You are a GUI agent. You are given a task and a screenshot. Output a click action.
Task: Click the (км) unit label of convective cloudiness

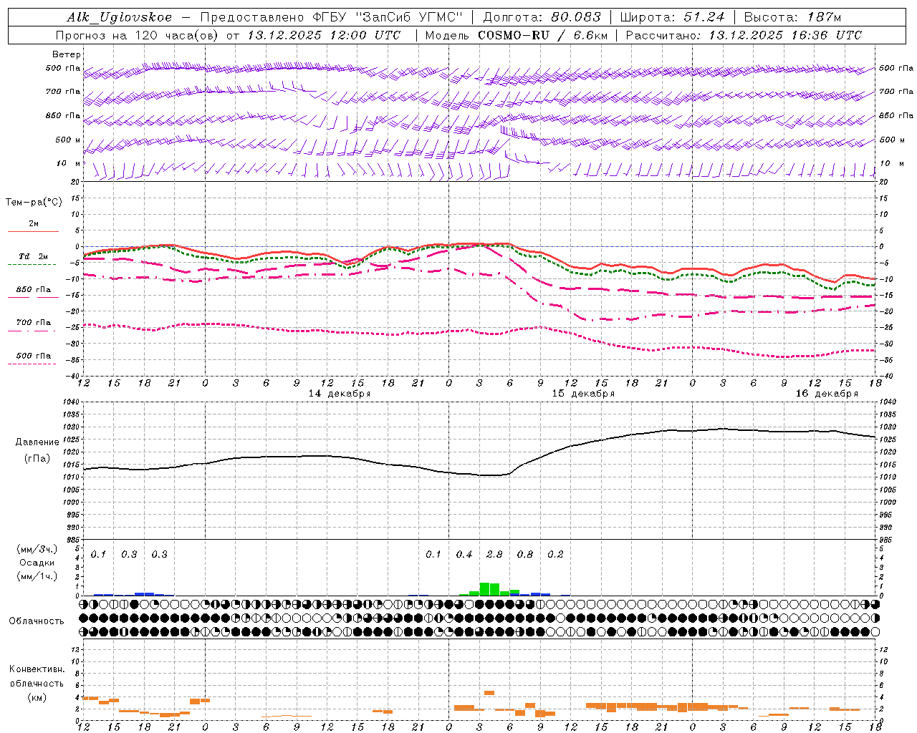click(x=37, y=697)
